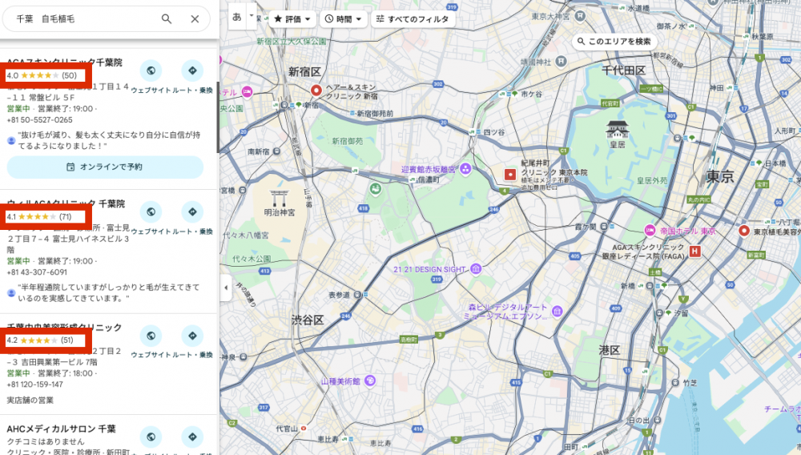
Task: Click 東京大神宮 shrine icon
Action: 580,16
